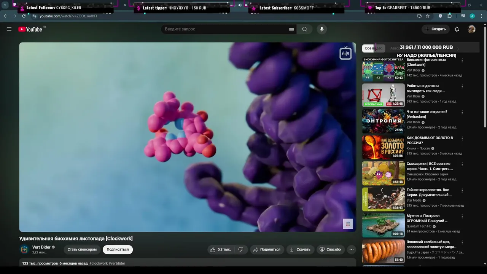Image resolution: width=487 pixels, height=274 pixels.
Task: Open the shield extension icon in toolbar
Action: (440, 16)
